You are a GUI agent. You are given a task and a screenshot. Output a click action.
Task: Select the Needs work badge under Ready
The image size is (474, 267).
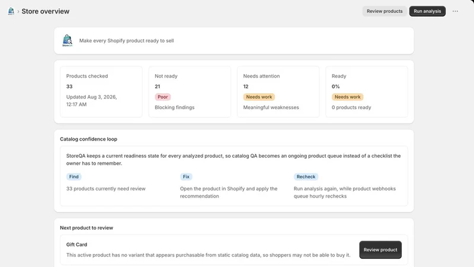click(347, 97)
